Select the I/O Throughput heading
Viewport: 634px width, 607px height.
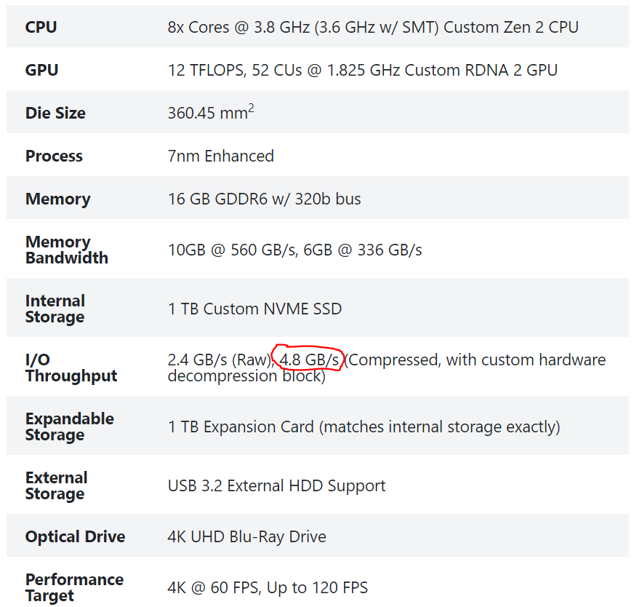[x=71, y=368]
